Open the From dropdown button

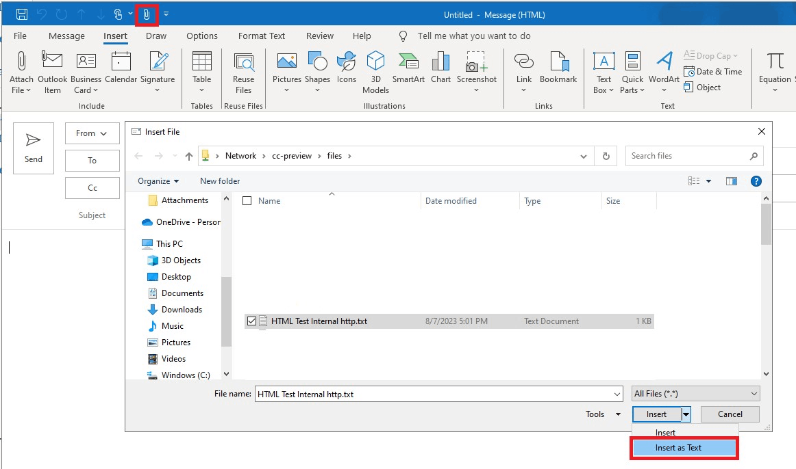coord(92,133)
